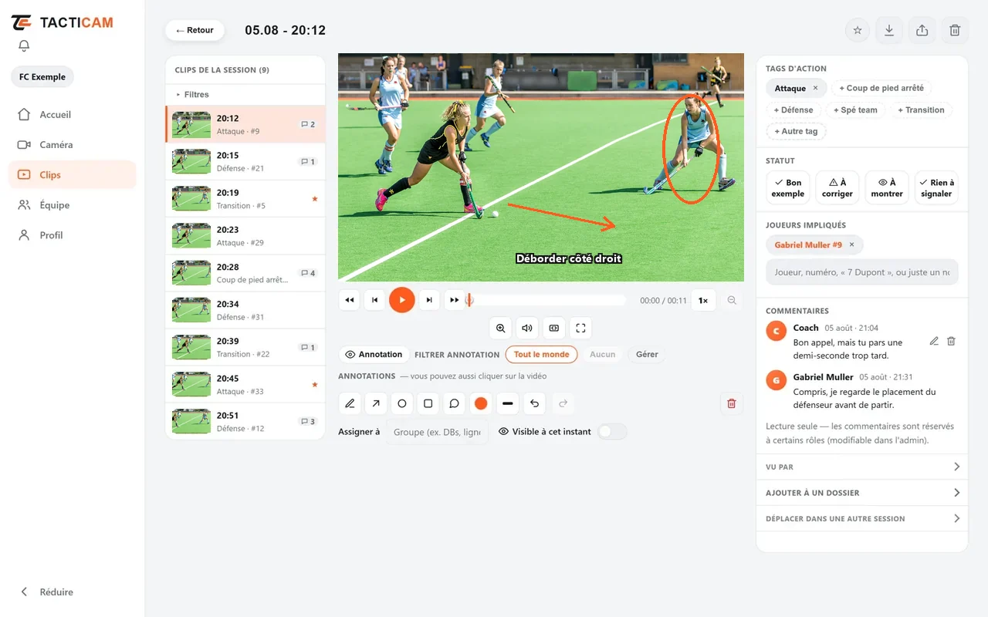Pick the orange annotation color swatch
Viewport: 988px width, 617px height.
[481, 403]
